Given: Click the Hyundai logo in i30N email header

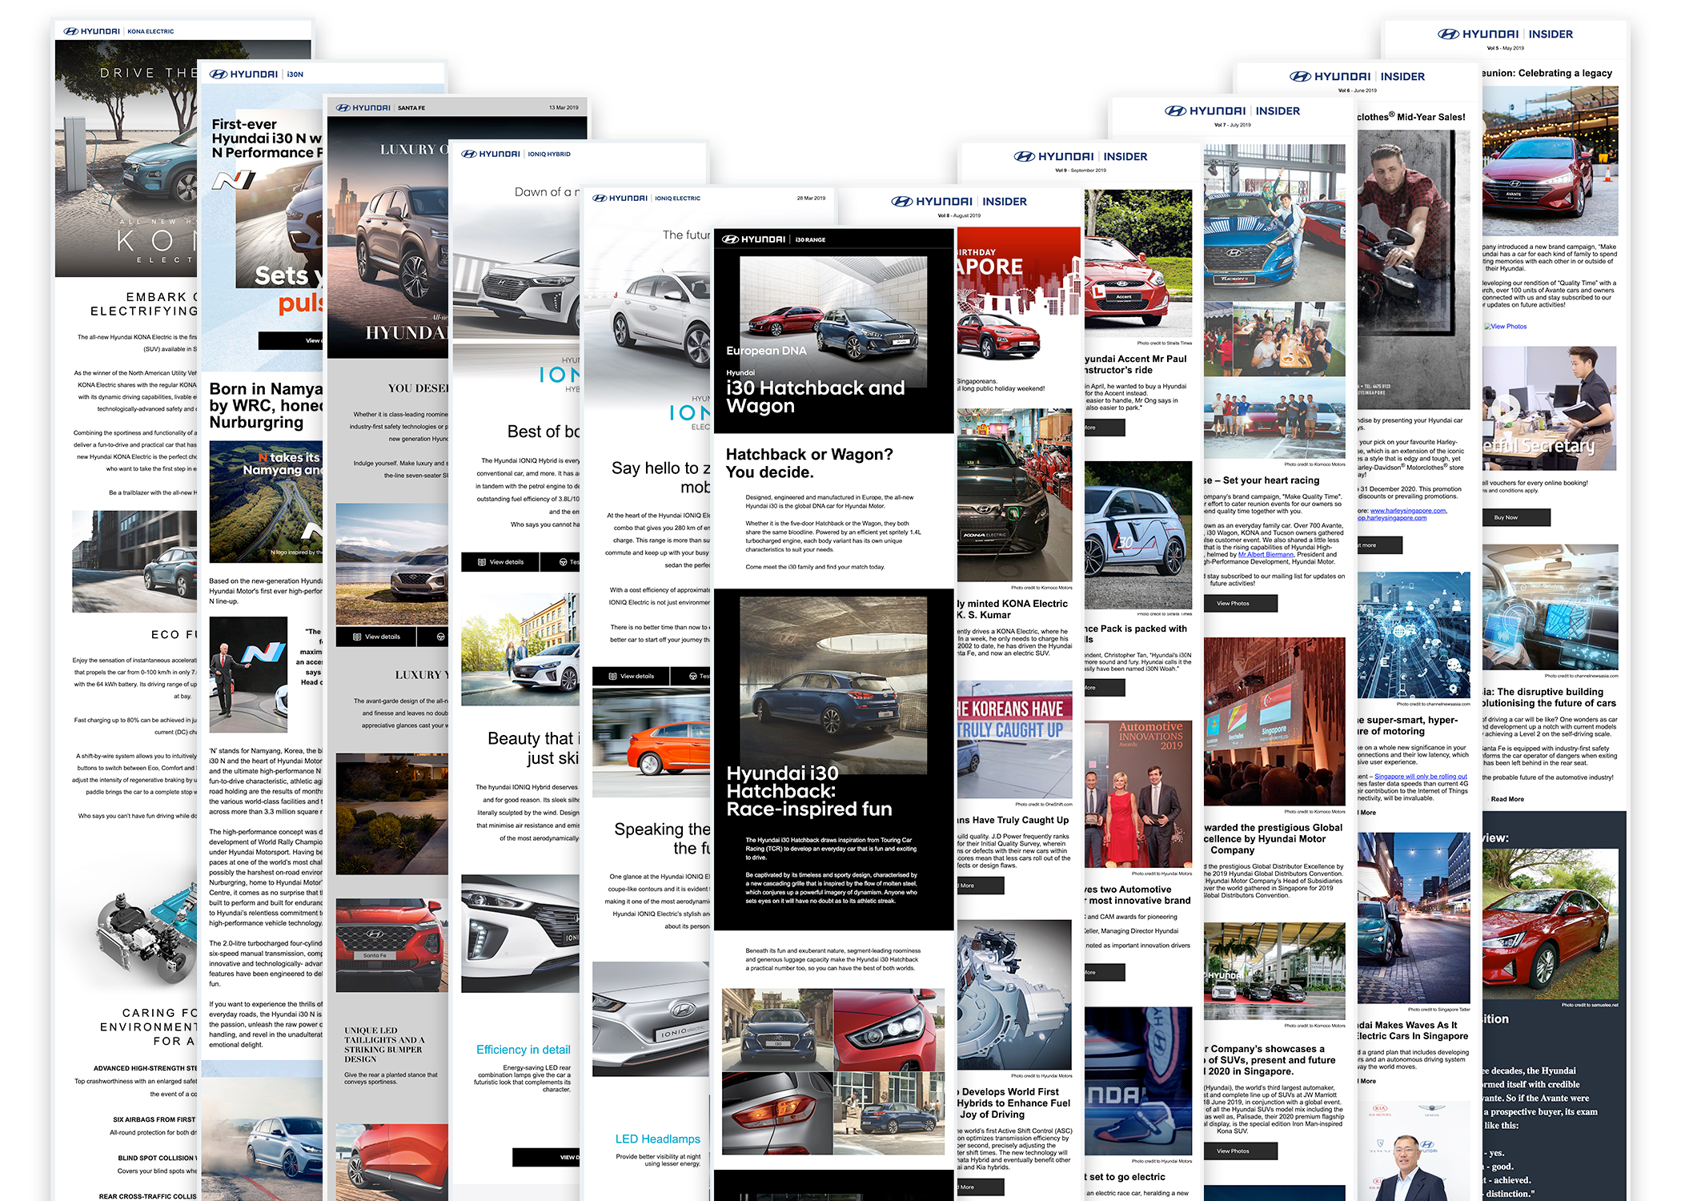Looking at the screenshot, I should (243, 74).
